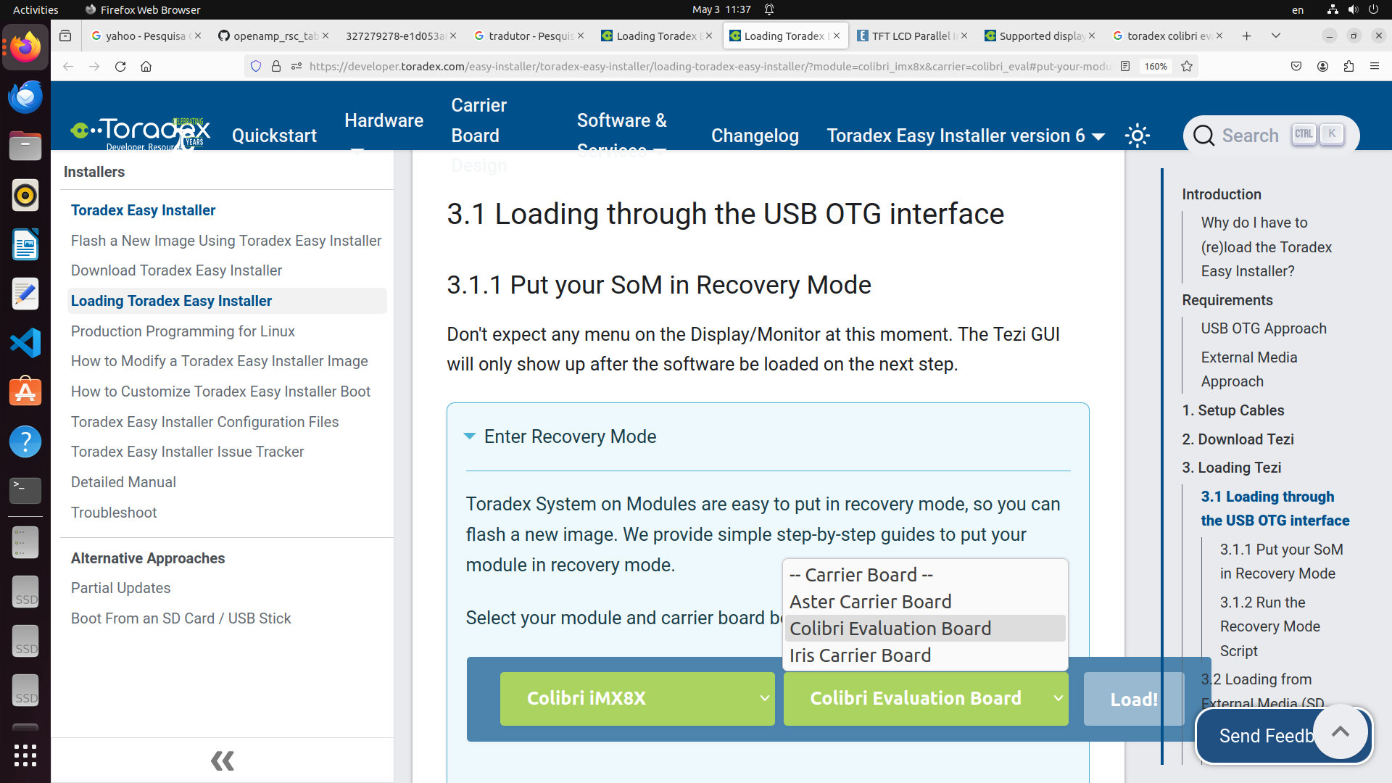The height and width of the screenshot is (783, 1392).
Task: Switch to the TFT LCD Parallel tab
Action: pos(911,36)
